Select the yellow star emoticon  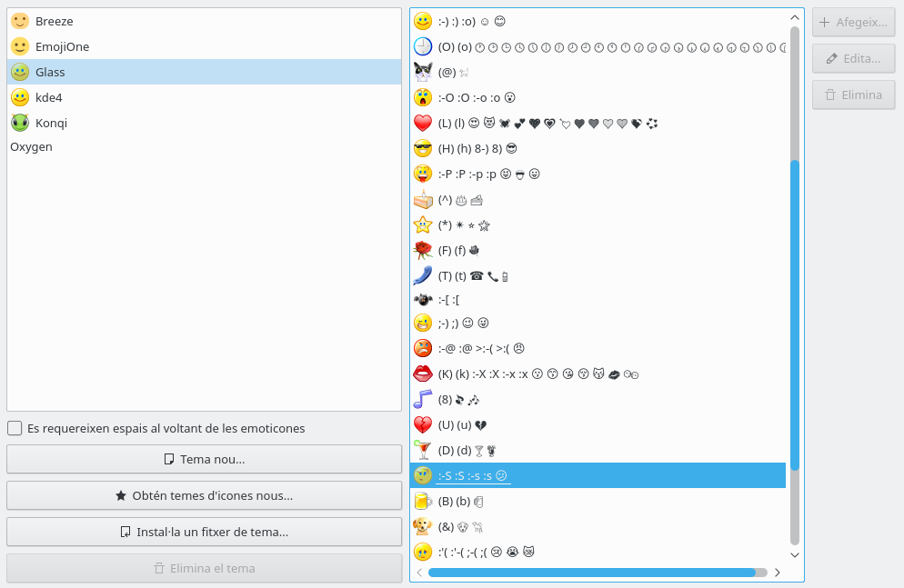pos(423,224)
